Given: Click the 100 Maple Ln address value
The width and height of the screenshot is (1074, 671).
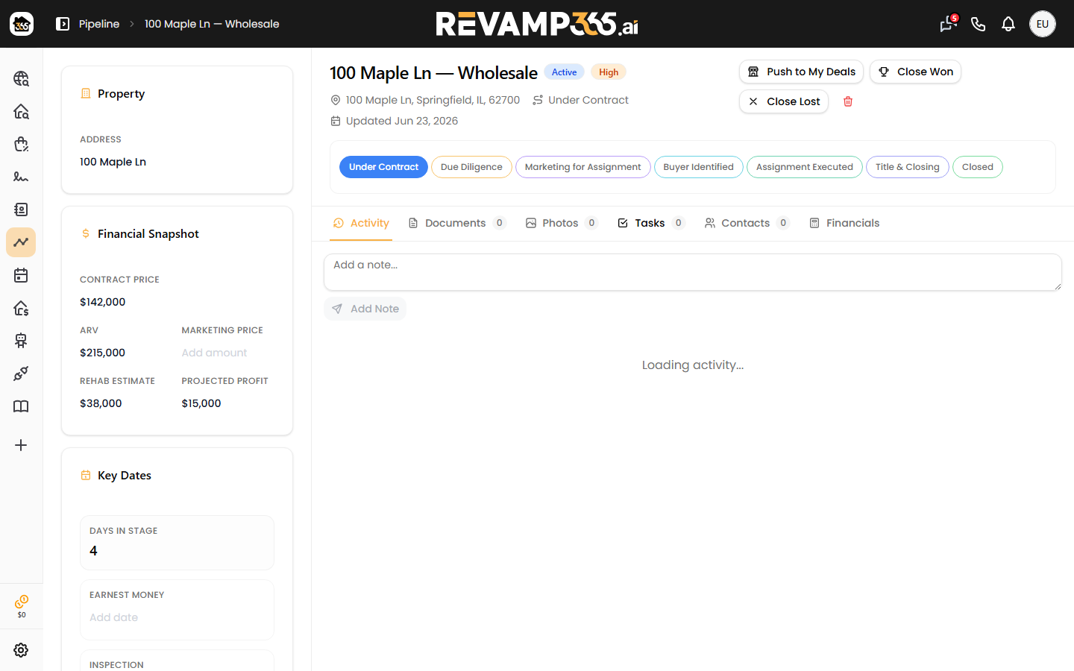Looking at the screenshot, I should (x=113, y=162).
